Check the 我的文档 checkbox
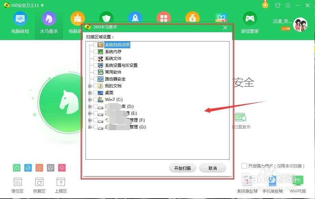 95,86
